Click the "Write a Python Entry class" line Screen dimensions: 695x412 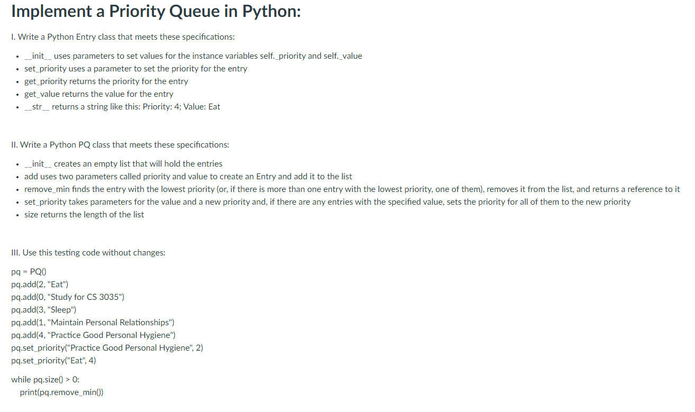pos(123,37)
